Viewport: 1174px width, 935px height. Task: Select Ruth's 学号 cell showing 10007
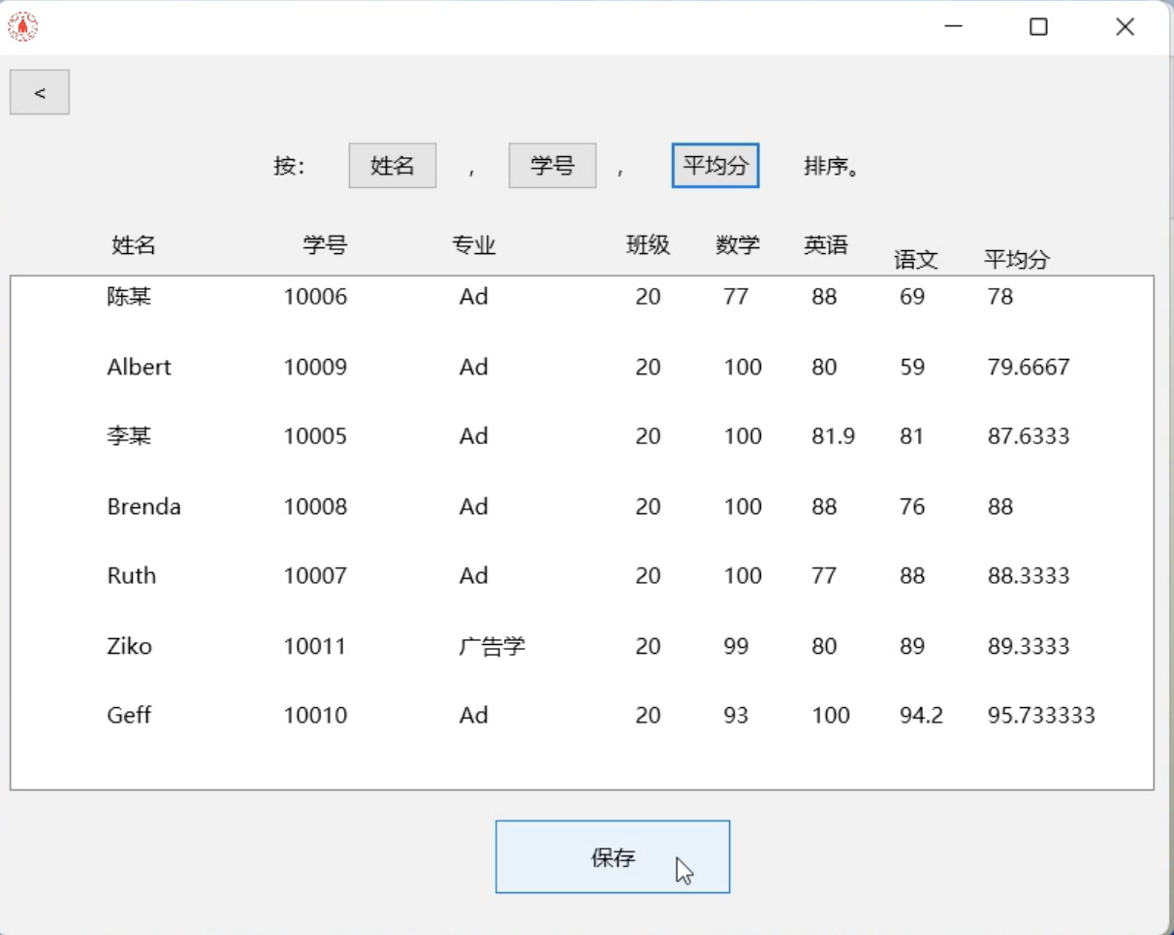click(315, 575)
